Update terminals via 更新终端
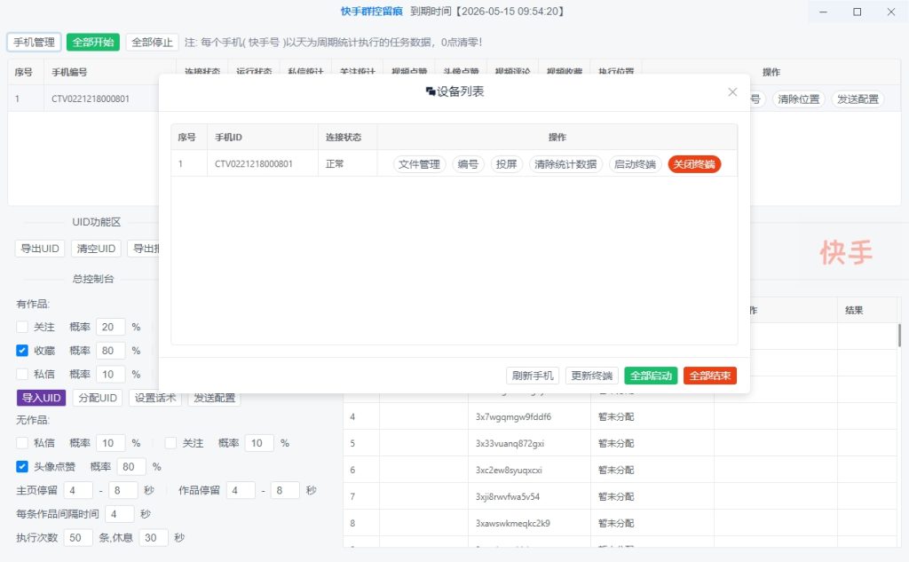The width and height of the screenshot is (909, 562). point(590,376)
